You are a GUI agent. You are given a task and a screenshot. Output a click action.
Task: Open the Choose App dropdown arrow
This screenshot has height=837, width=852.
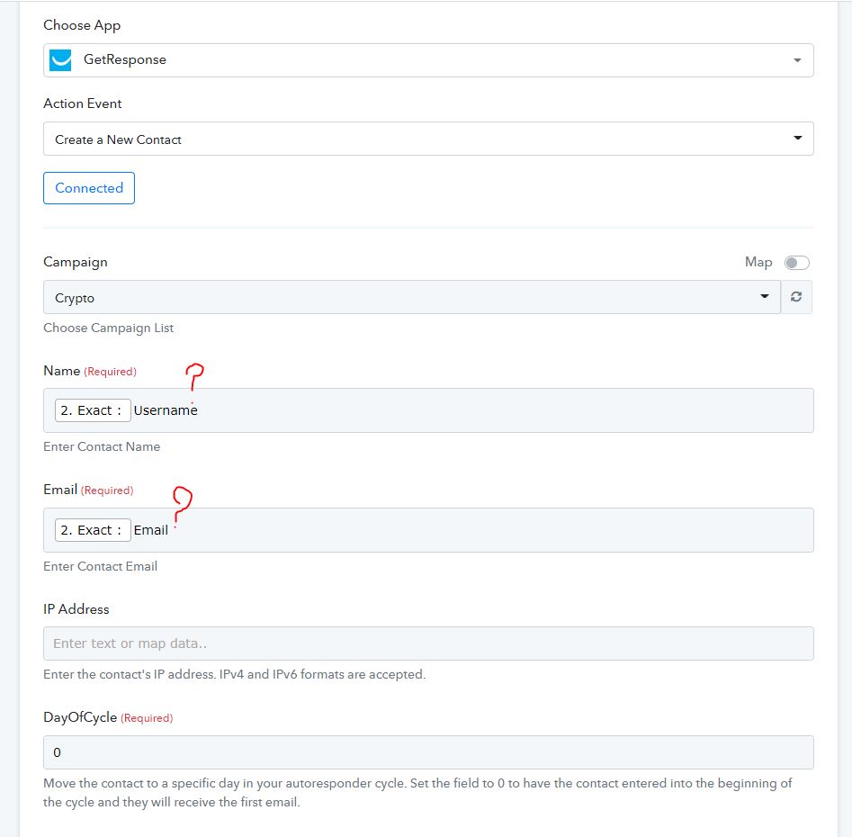tap(797, 59)
